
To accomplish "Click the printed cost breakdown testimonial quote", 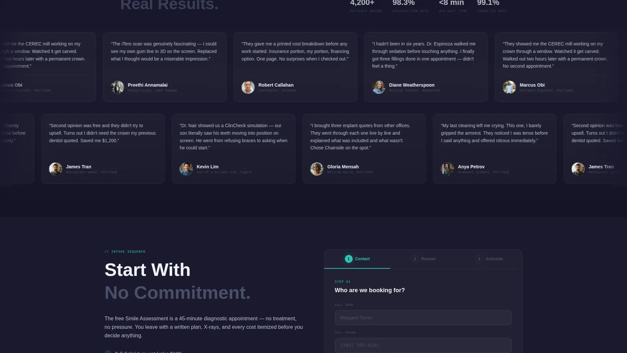I will pyautogui.click(x=295, y=51).
